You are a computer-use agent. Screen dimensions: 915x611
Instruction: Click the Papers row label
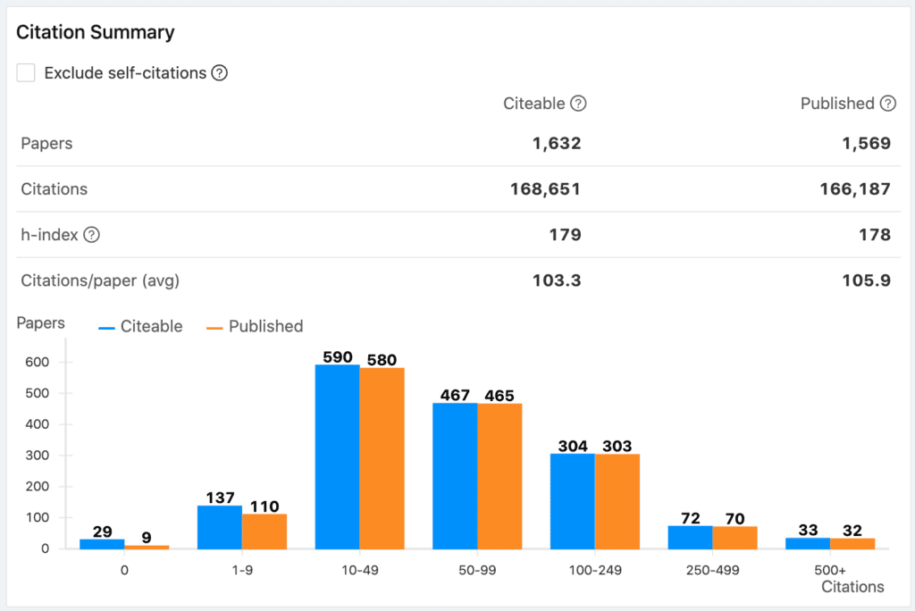click(x=46, y=144)
